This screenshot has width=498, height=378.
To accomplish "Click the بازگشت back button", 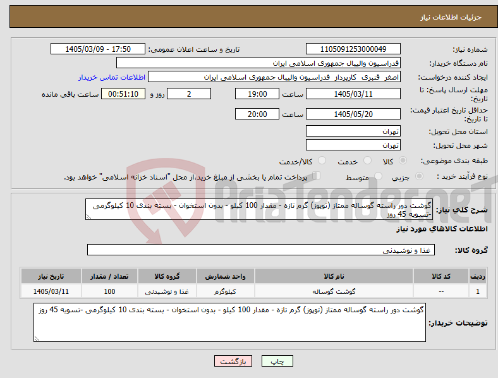I will pyautogui.click(x=233, y=361).
